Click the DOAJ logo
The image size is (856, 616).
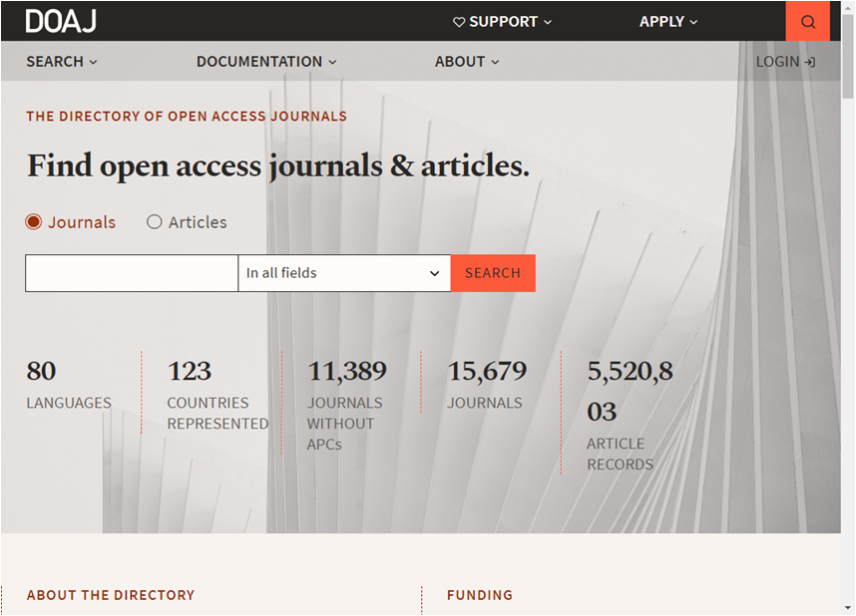click(x=61, y=21)
